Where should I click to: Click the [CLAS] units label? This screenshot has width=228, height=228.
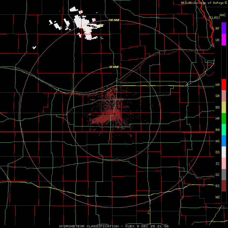tap(214, 17)
